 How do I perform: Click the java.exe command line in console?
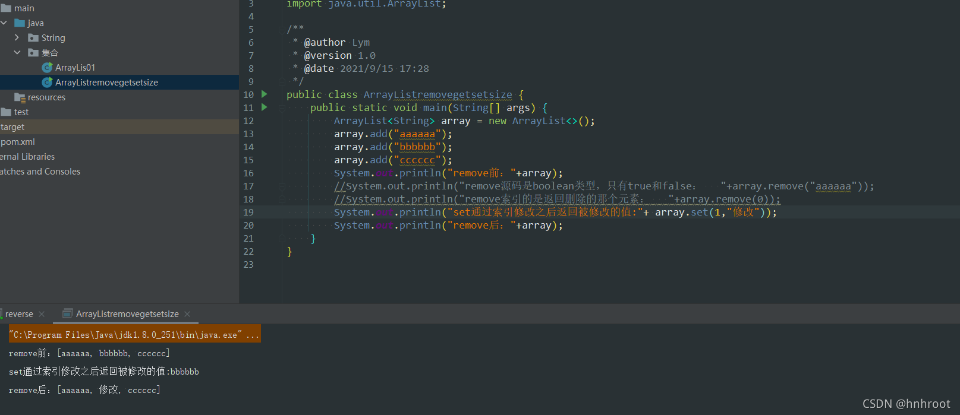[135, 334]
